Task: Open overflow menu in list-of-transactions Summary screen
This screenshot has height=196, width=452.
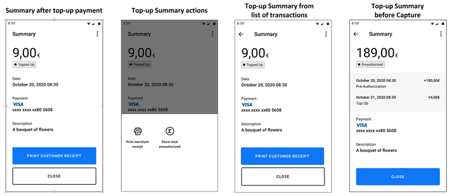Action: click(x=326, y=34)
